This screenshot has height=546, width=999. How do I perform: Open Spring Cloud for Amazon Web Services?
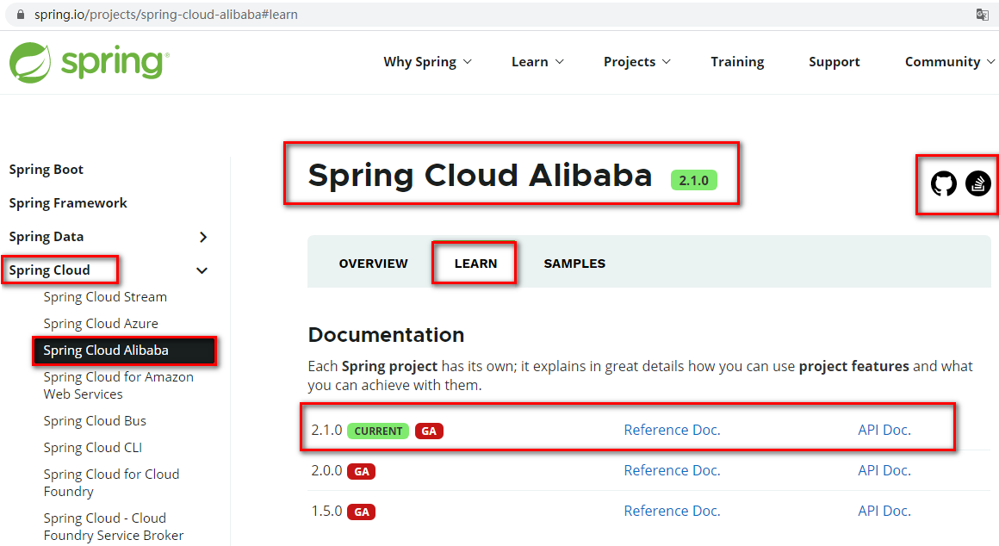tap(119, 386)
